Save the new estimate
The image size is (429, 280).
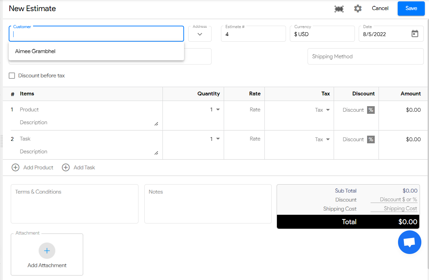click(x=411, y=8)
